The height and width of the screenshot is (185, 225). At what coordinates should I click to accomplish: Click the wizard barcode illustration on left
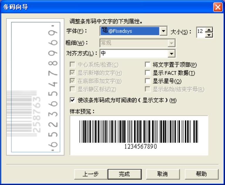(x=35, y=87)
